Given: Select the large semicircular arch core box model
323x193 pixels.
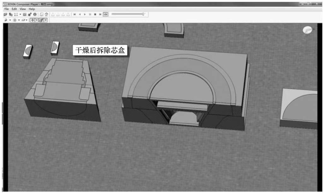Looking at the screenshot, I should point(185,88).
